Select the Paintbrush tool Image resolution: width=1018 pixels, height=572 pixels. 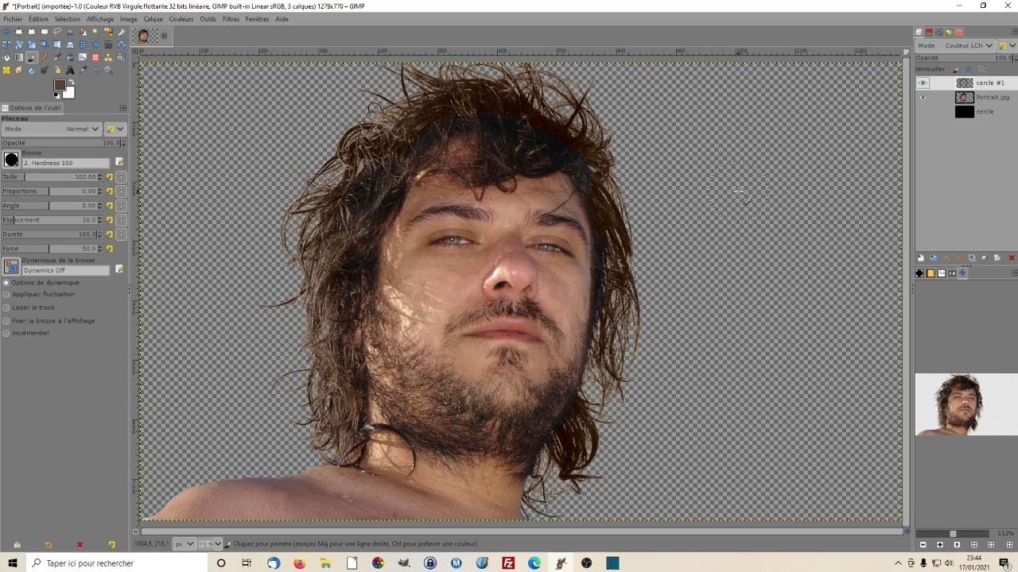pyautogui.click(x=32, y=57)
